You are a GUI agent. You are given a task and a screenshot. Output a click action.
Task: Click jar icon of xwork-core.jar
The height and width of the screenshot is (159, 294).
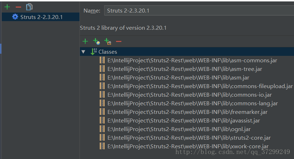[x=102, y=146]
